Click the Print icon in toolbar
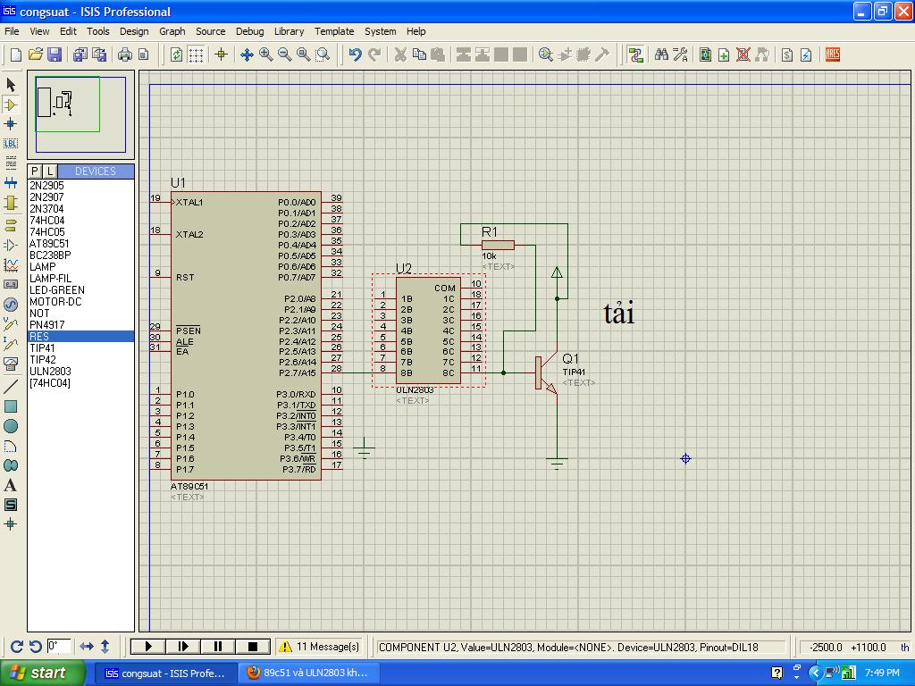 125,54
